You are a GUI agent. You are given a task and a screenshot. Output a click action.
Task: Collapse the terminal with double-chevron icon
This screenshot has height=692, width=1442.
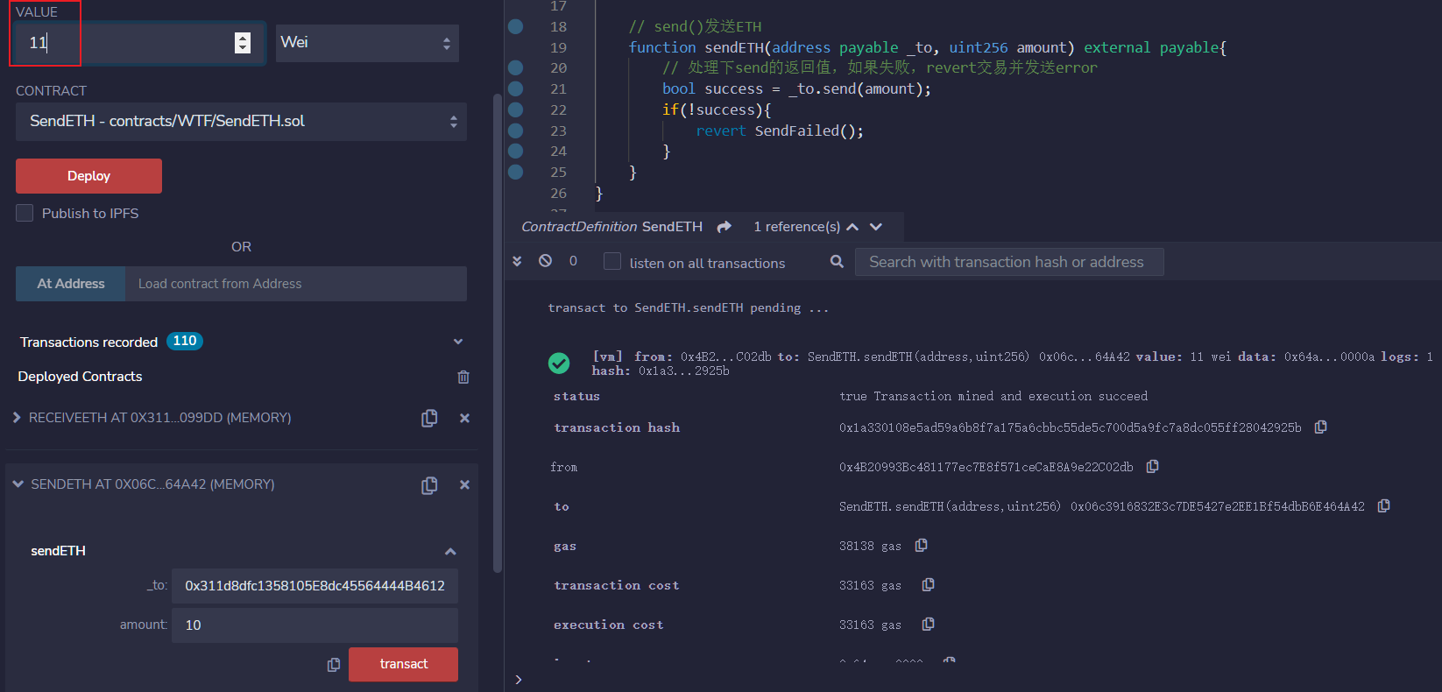(x=517, y=261)
